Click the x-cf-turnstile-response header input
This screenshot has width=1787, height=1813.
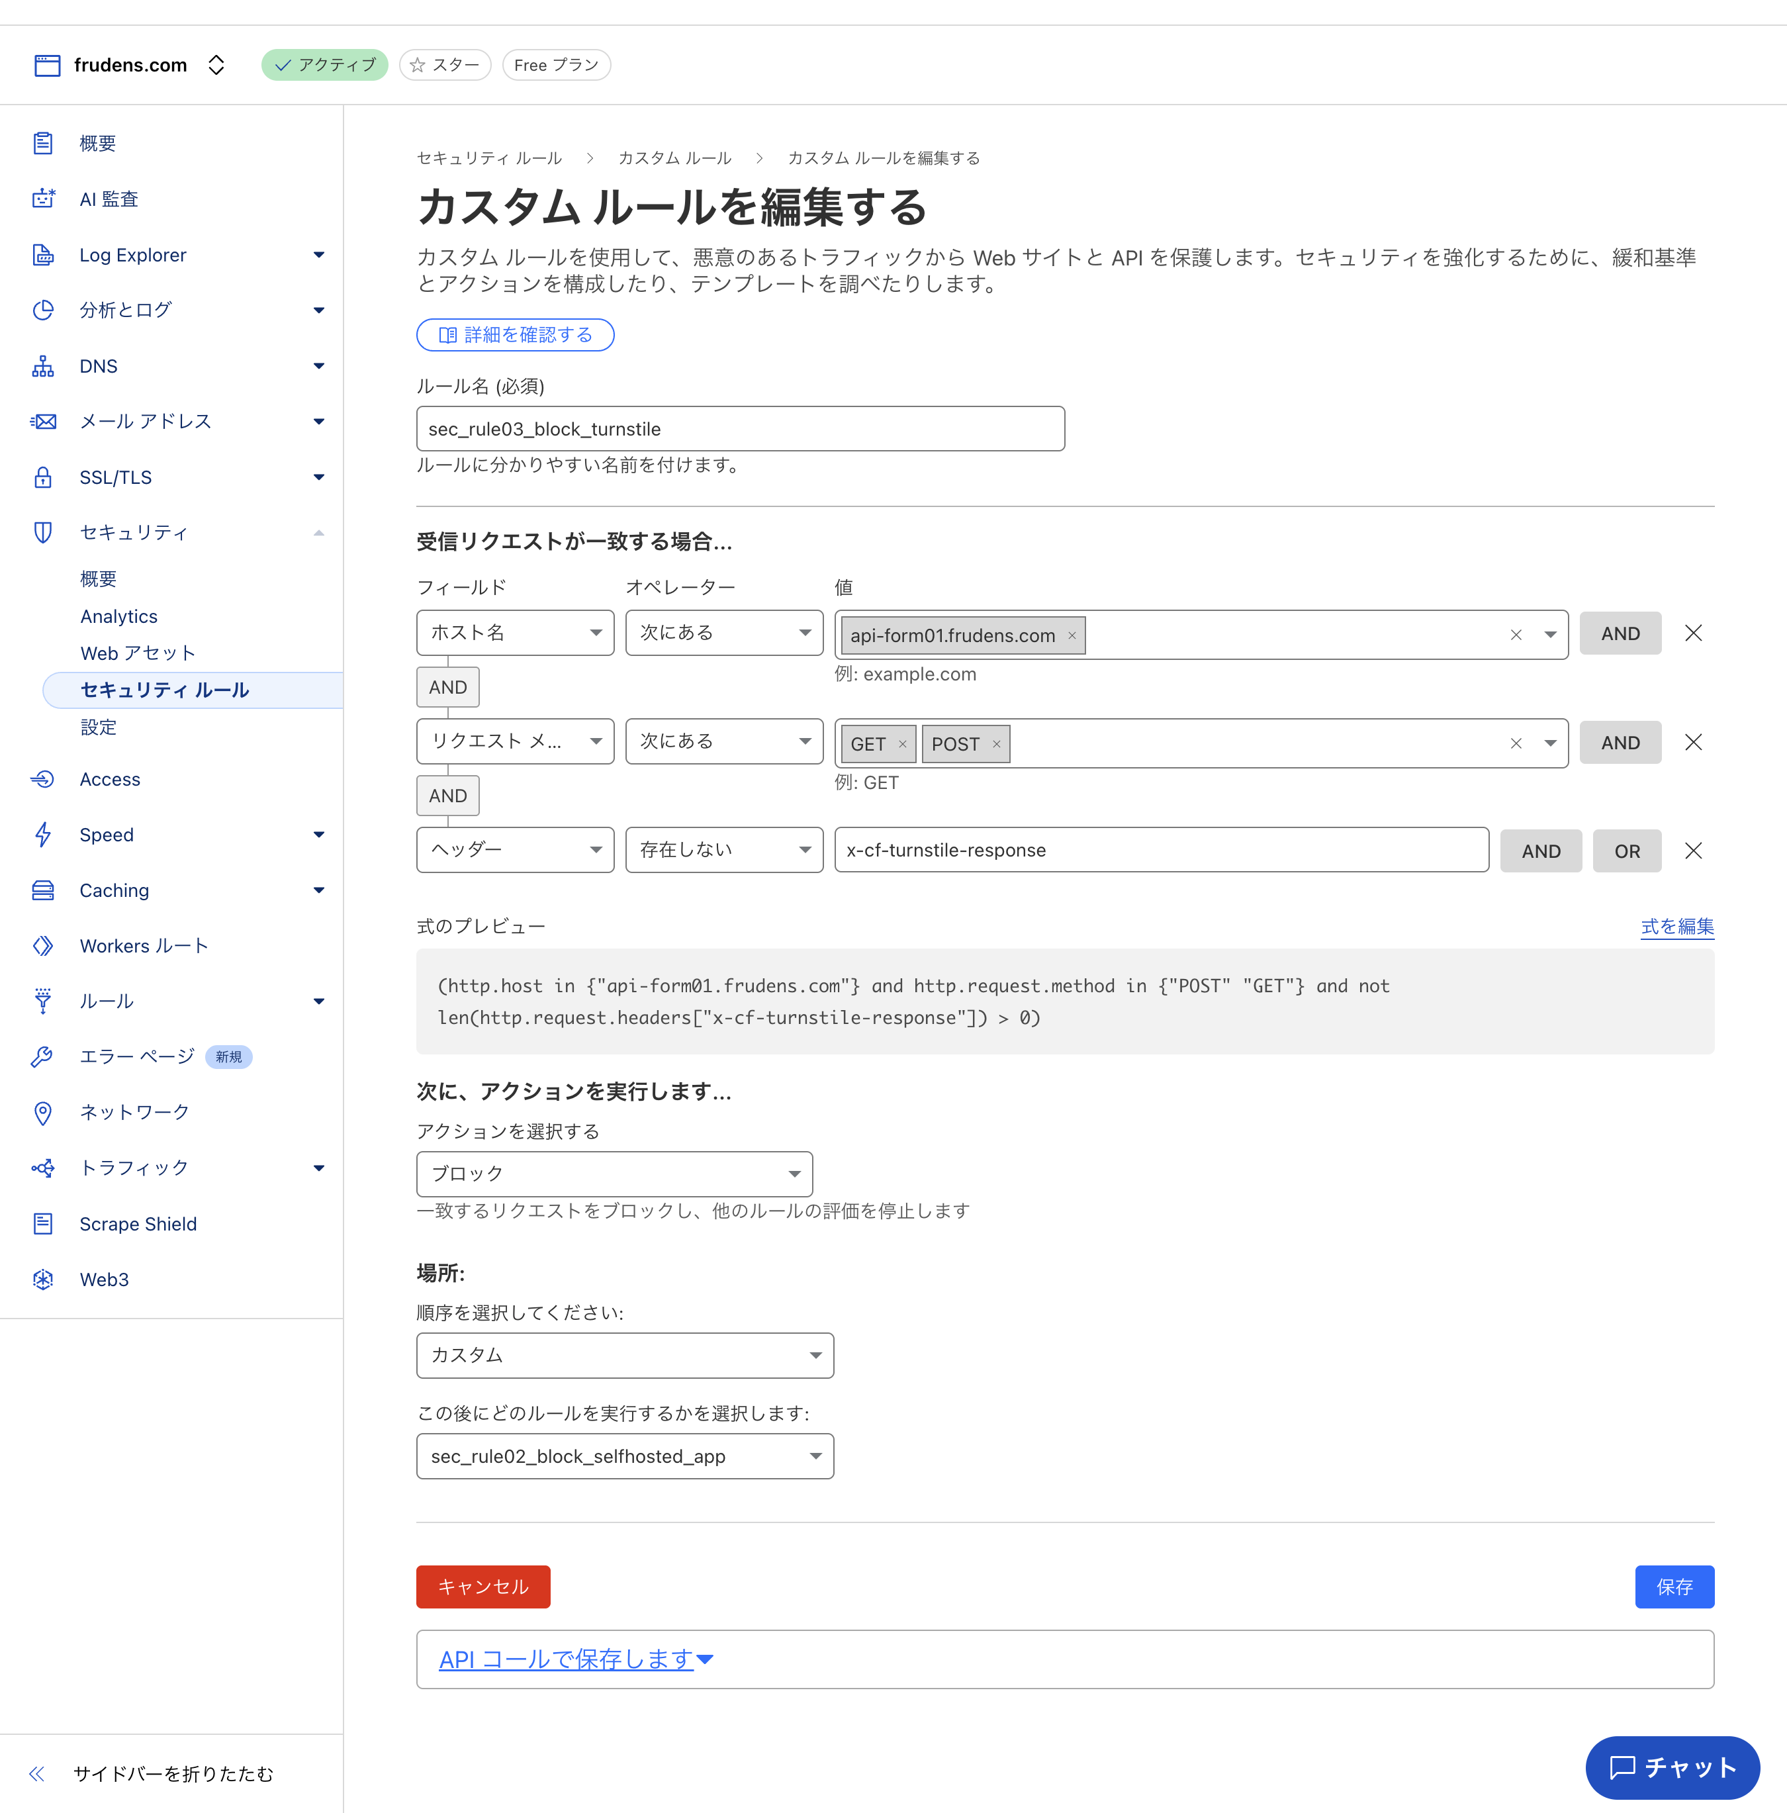click(x=1161, y=850)
